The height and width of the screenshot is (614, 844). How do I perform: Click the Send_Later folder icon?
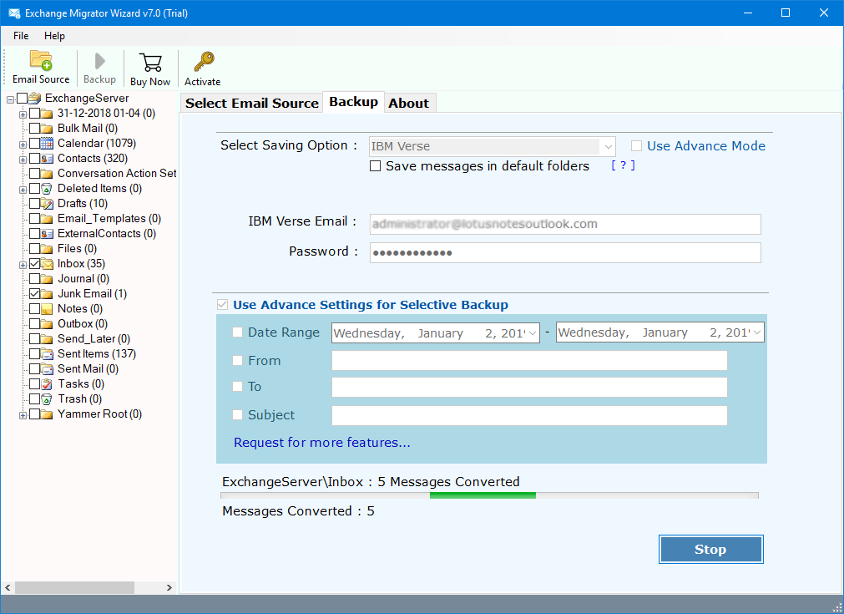(48, 339)
